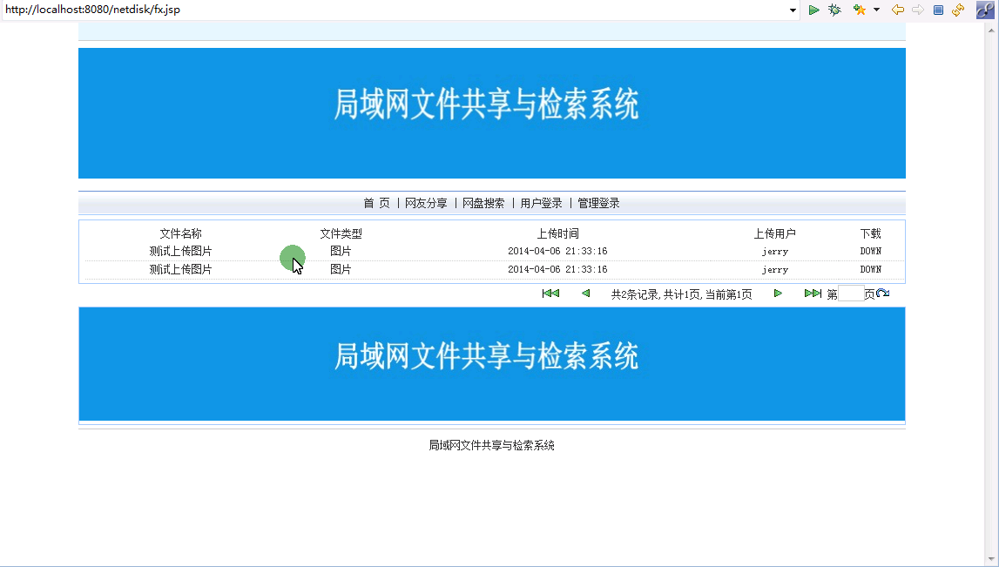Click the add bookmark star icon

860,10
